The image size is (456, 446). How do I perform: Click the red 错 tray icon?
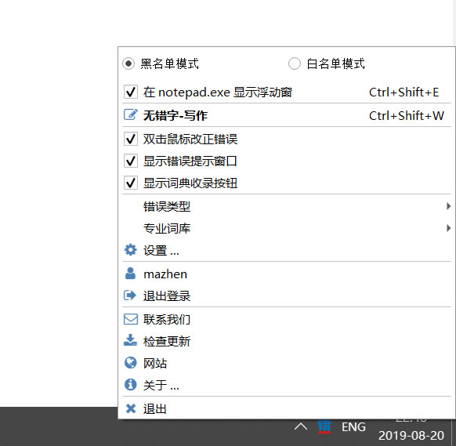[x=324, y=427]
